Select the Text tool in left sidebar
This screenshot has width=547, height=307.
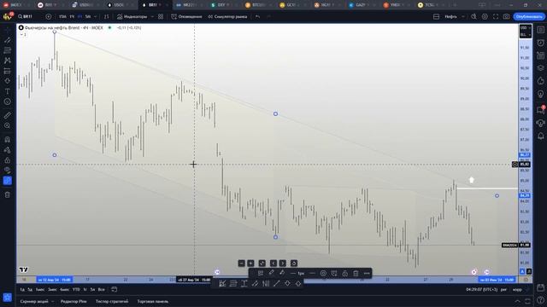(x=8, y=91)
